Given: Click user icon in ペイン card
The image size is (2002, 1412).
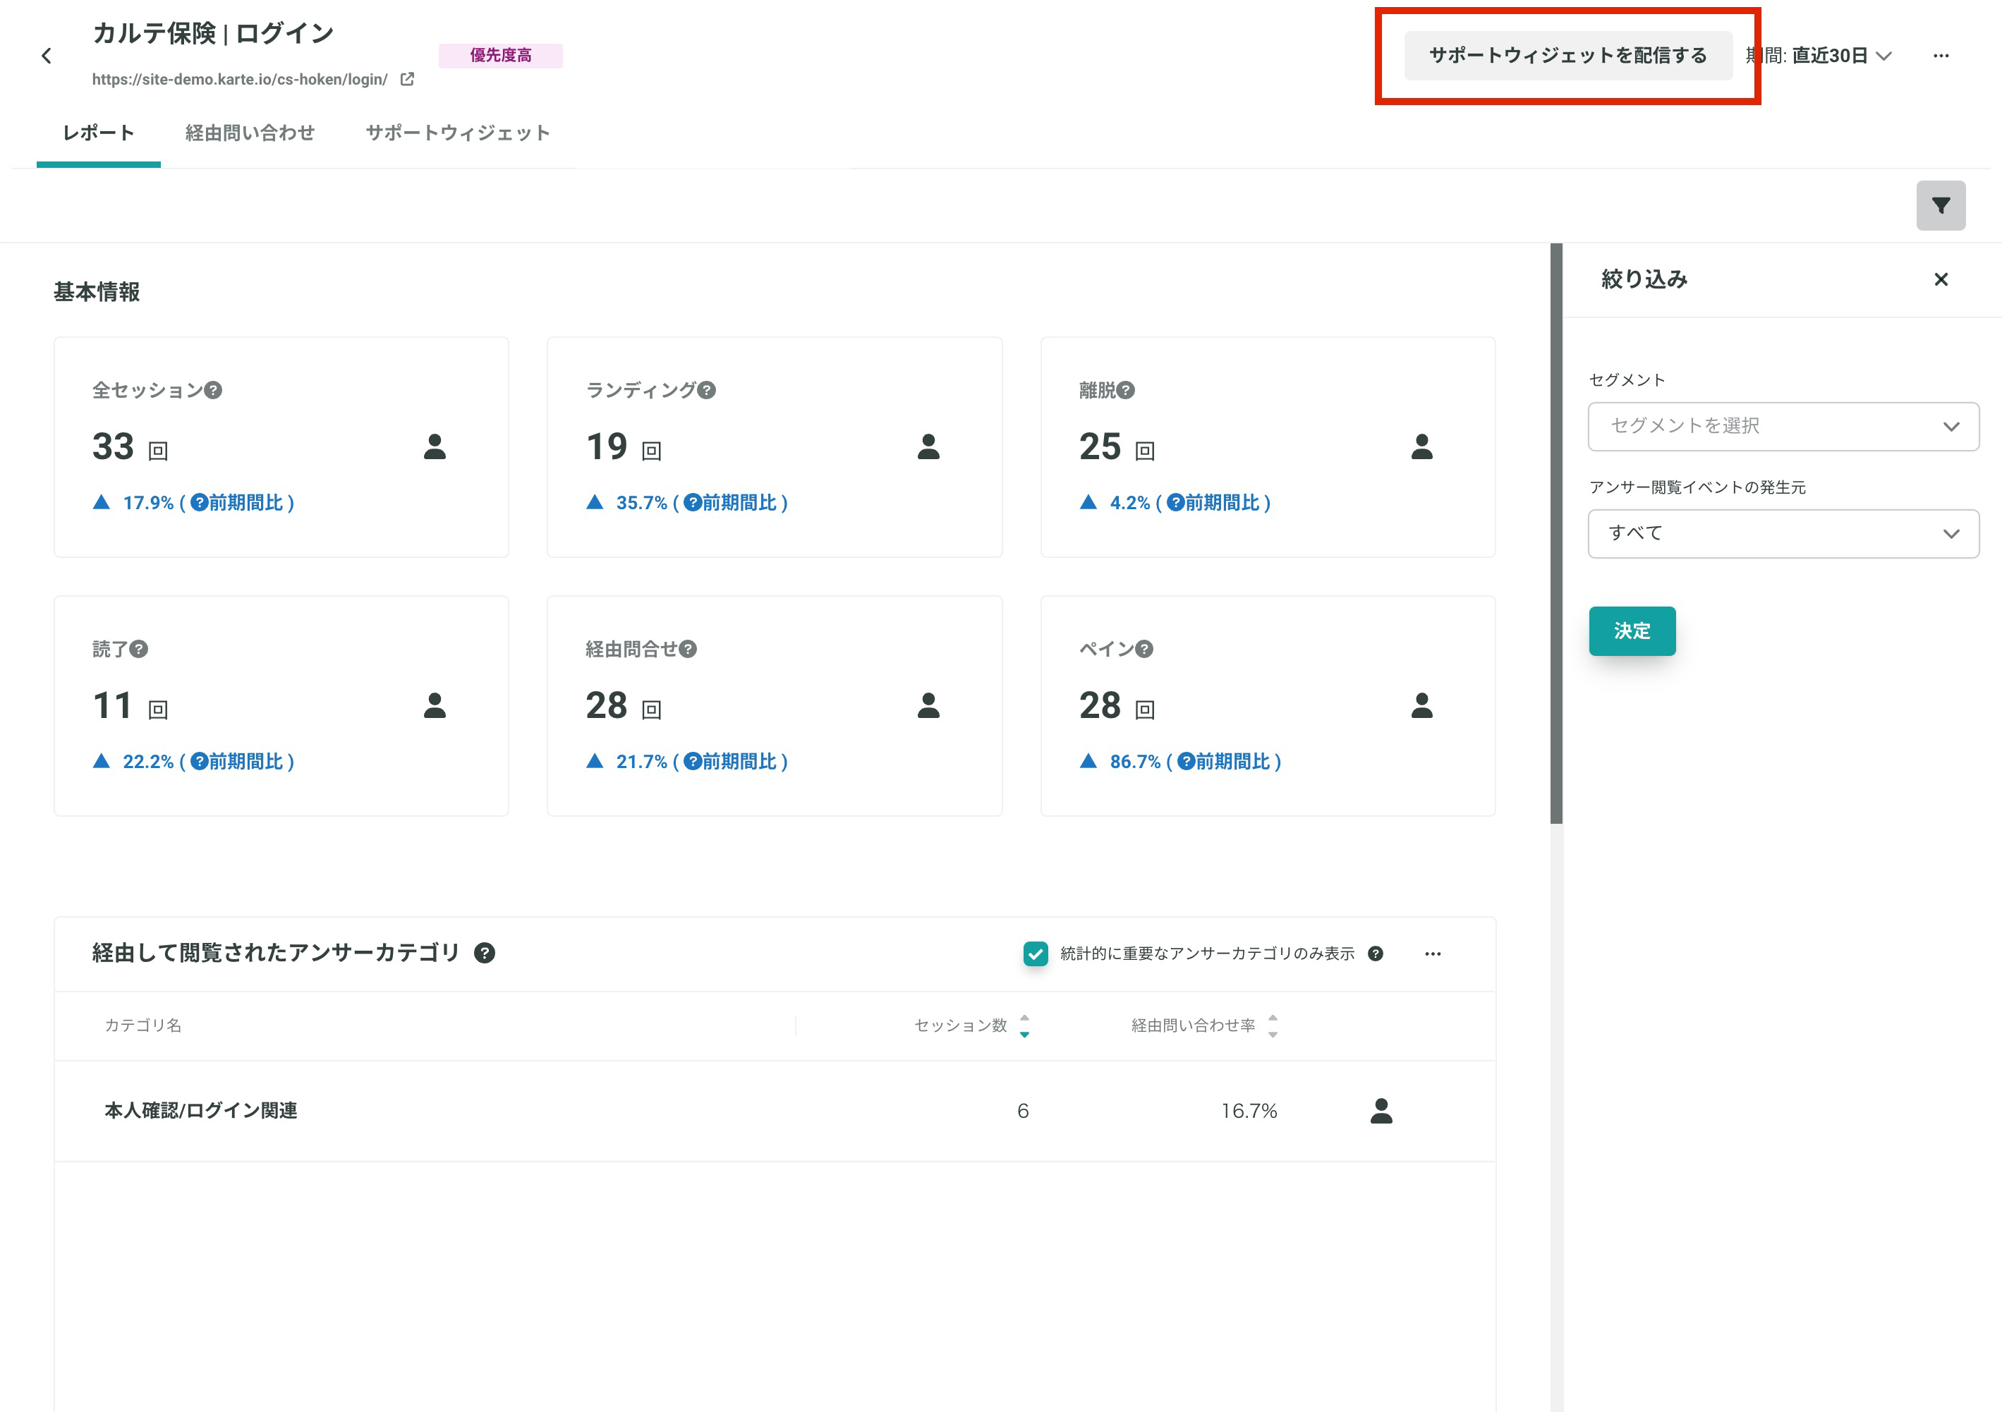Looking at the screenshot, I should pos(1421,705).
